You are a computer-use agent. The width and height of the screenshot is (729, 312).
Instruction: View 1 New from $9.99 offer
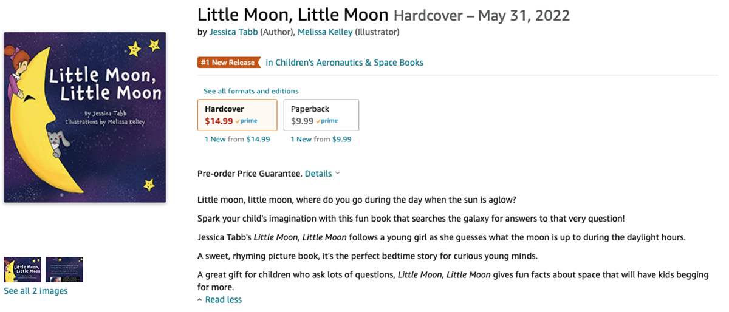(321, 139)
